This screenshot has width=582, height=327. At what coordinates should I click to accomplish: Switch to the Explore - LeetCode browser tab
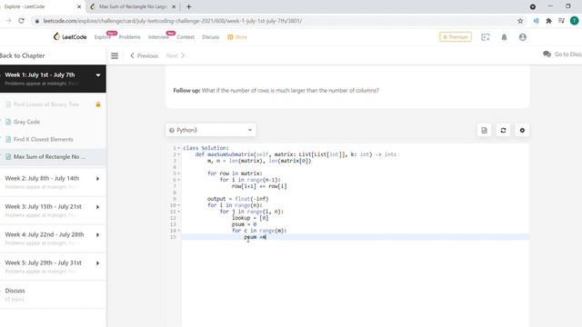(x=42, y=6)
